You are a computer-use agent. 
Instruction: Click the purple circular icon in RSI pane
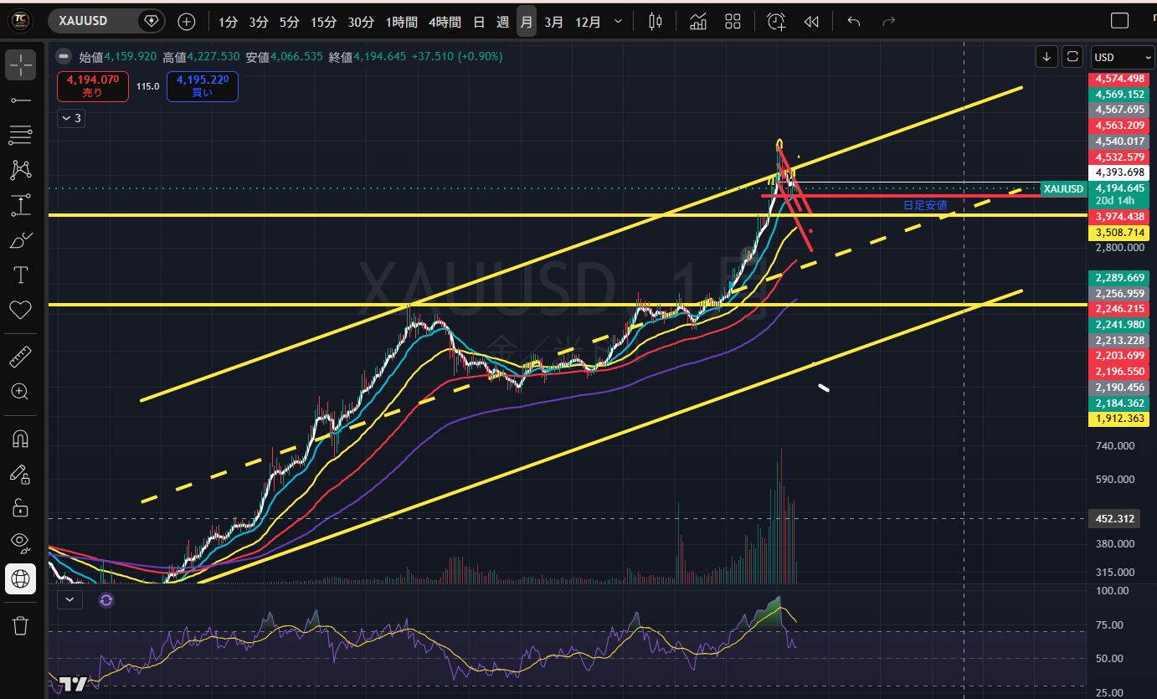pos(105,599)
